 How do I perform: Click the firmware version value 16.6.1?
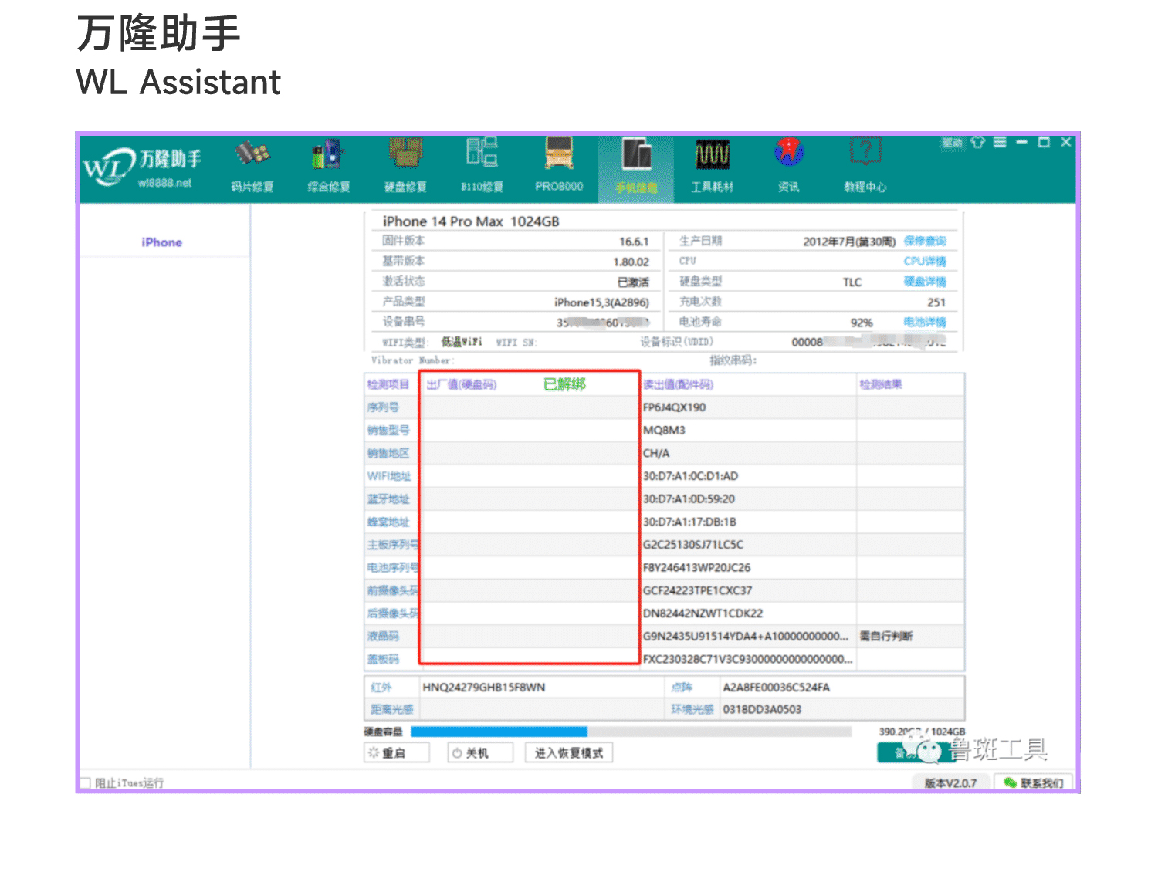(x=634, y=242)
